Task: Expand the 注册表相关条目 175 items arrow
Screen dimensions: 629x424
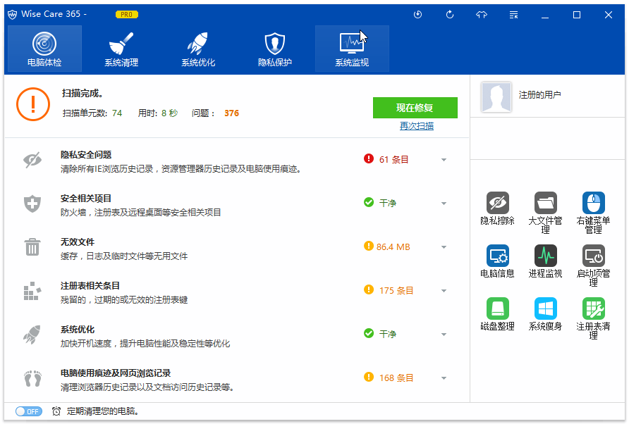Action: pos(444,291)
